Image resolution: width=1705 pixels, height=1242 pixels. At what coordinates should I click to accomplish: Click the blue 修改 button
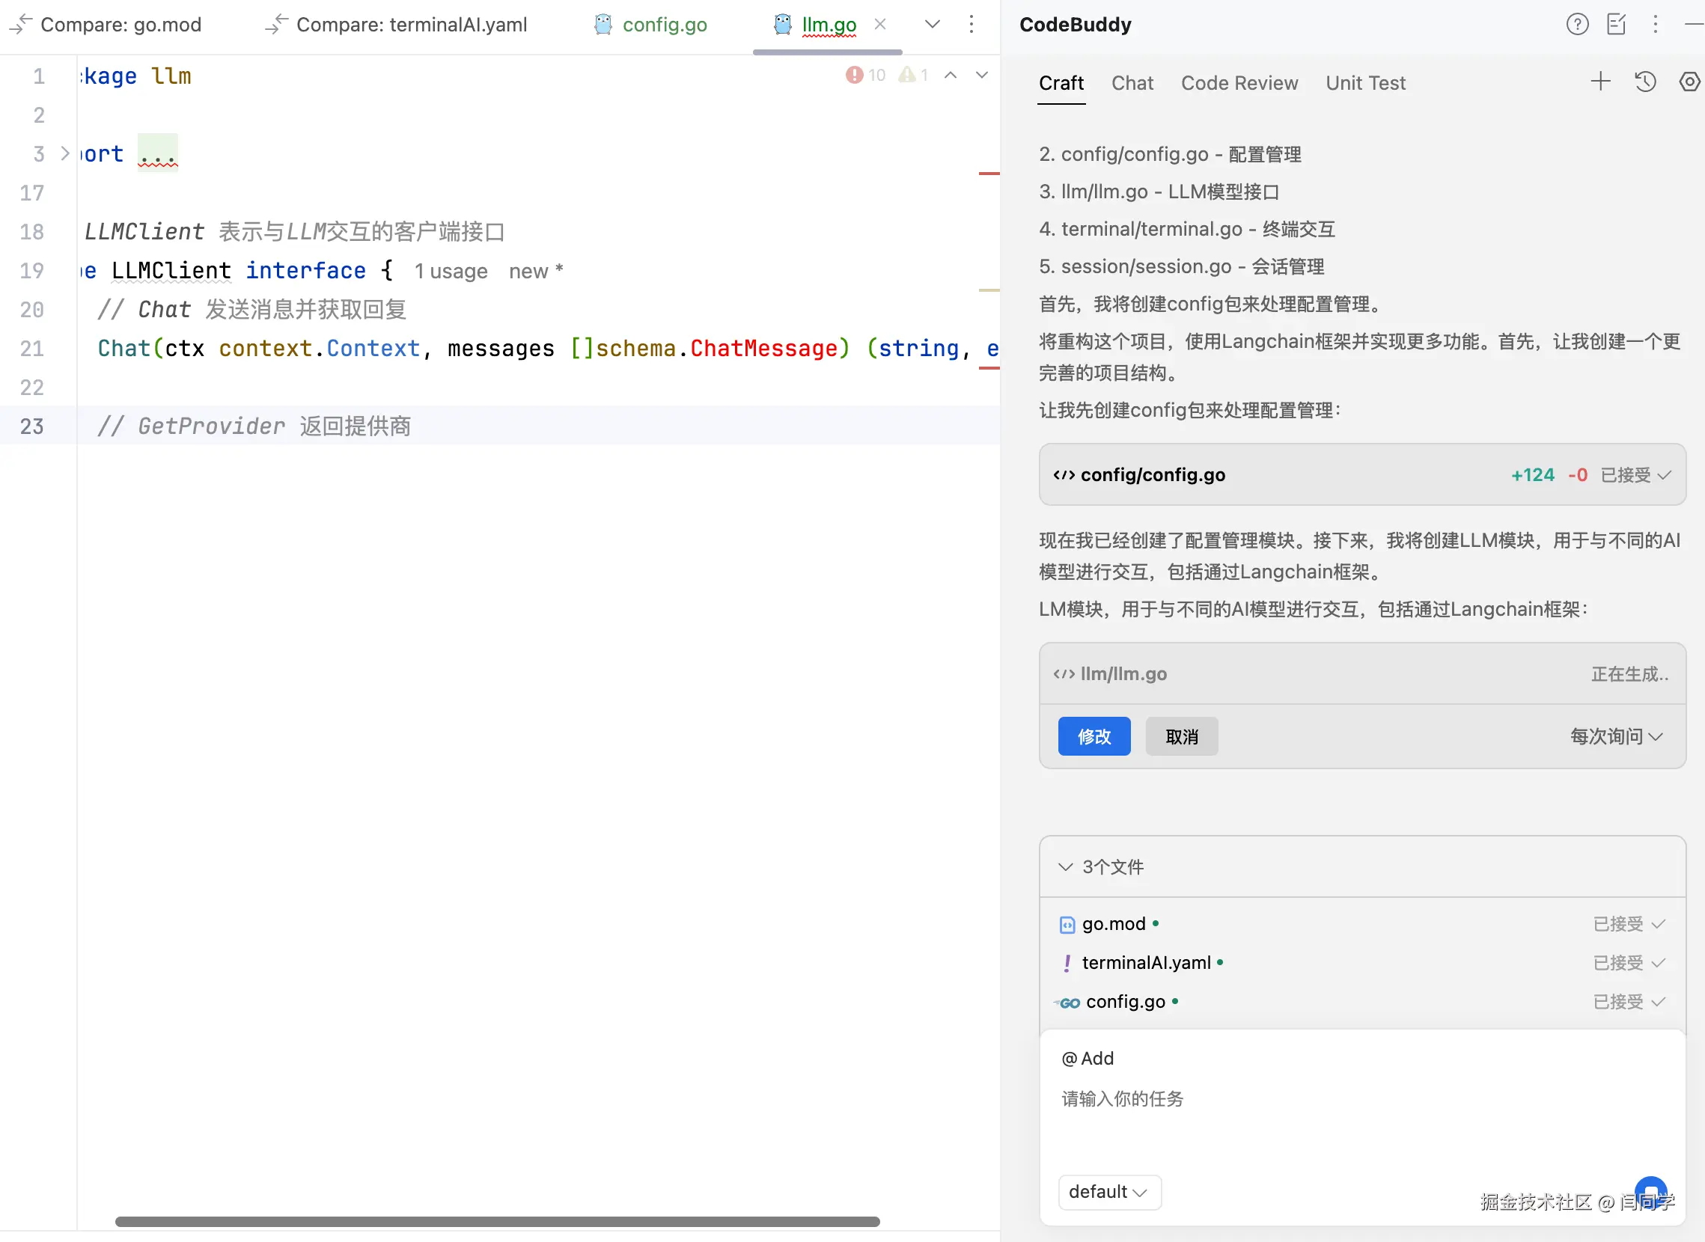[1094, 736]
